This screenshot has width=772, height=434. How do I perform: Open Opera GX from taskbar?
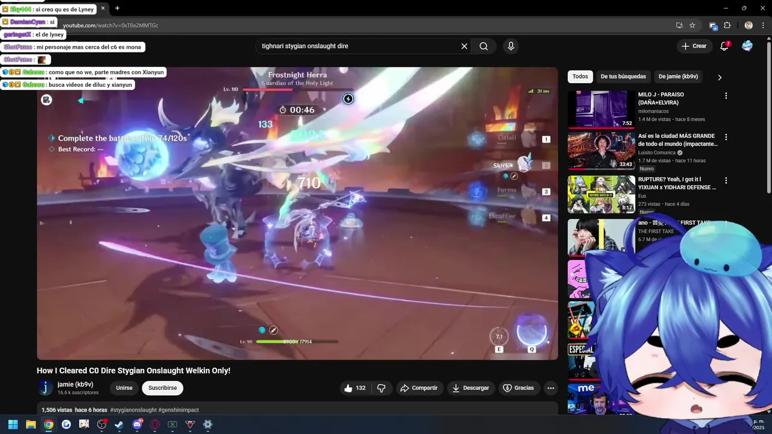pyautogui.click(x=155, y=424)
